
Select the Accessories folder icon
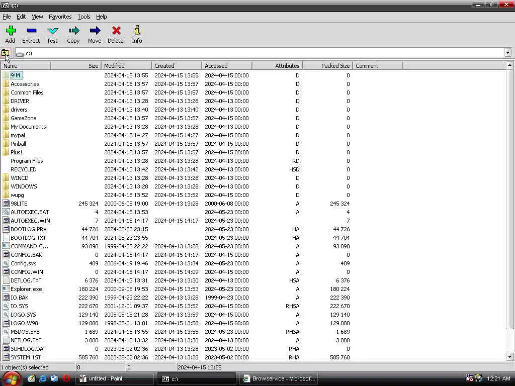point(6,84)
